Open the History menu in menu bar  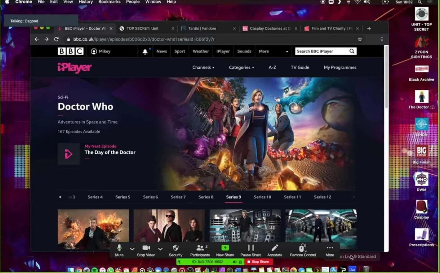coord(86,2)
